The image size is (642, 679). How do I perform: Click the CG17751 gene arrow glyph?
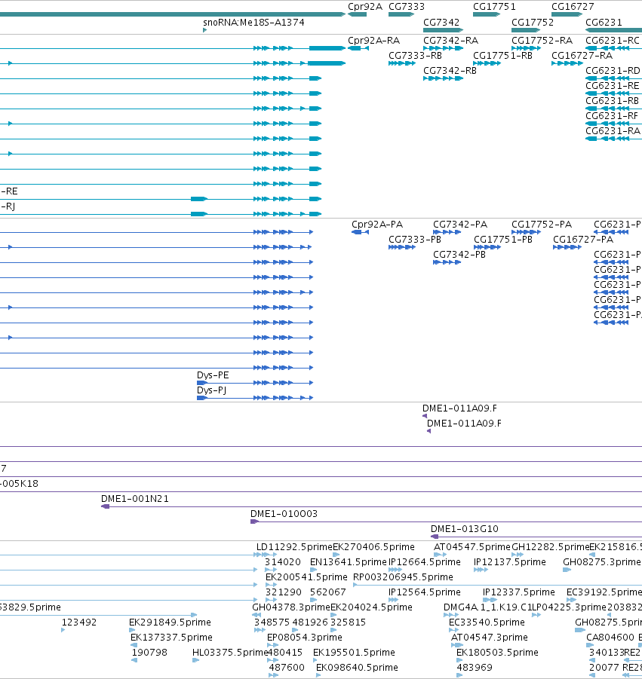[487, 14]
